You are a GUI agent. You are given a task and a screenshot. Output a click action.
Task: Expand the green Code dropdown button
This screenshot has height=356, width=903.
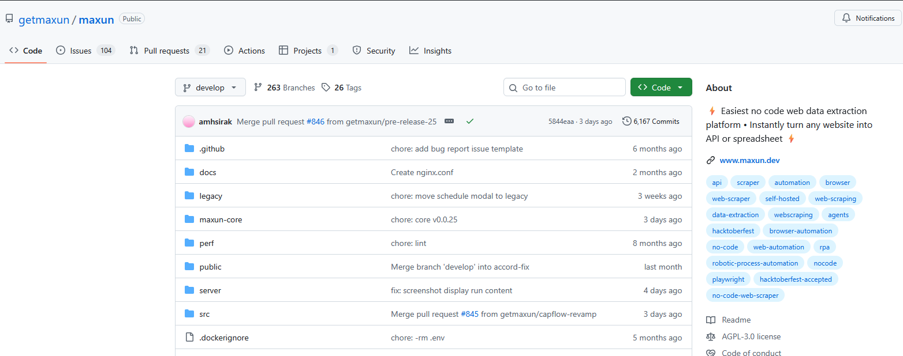tap(661, 88)
